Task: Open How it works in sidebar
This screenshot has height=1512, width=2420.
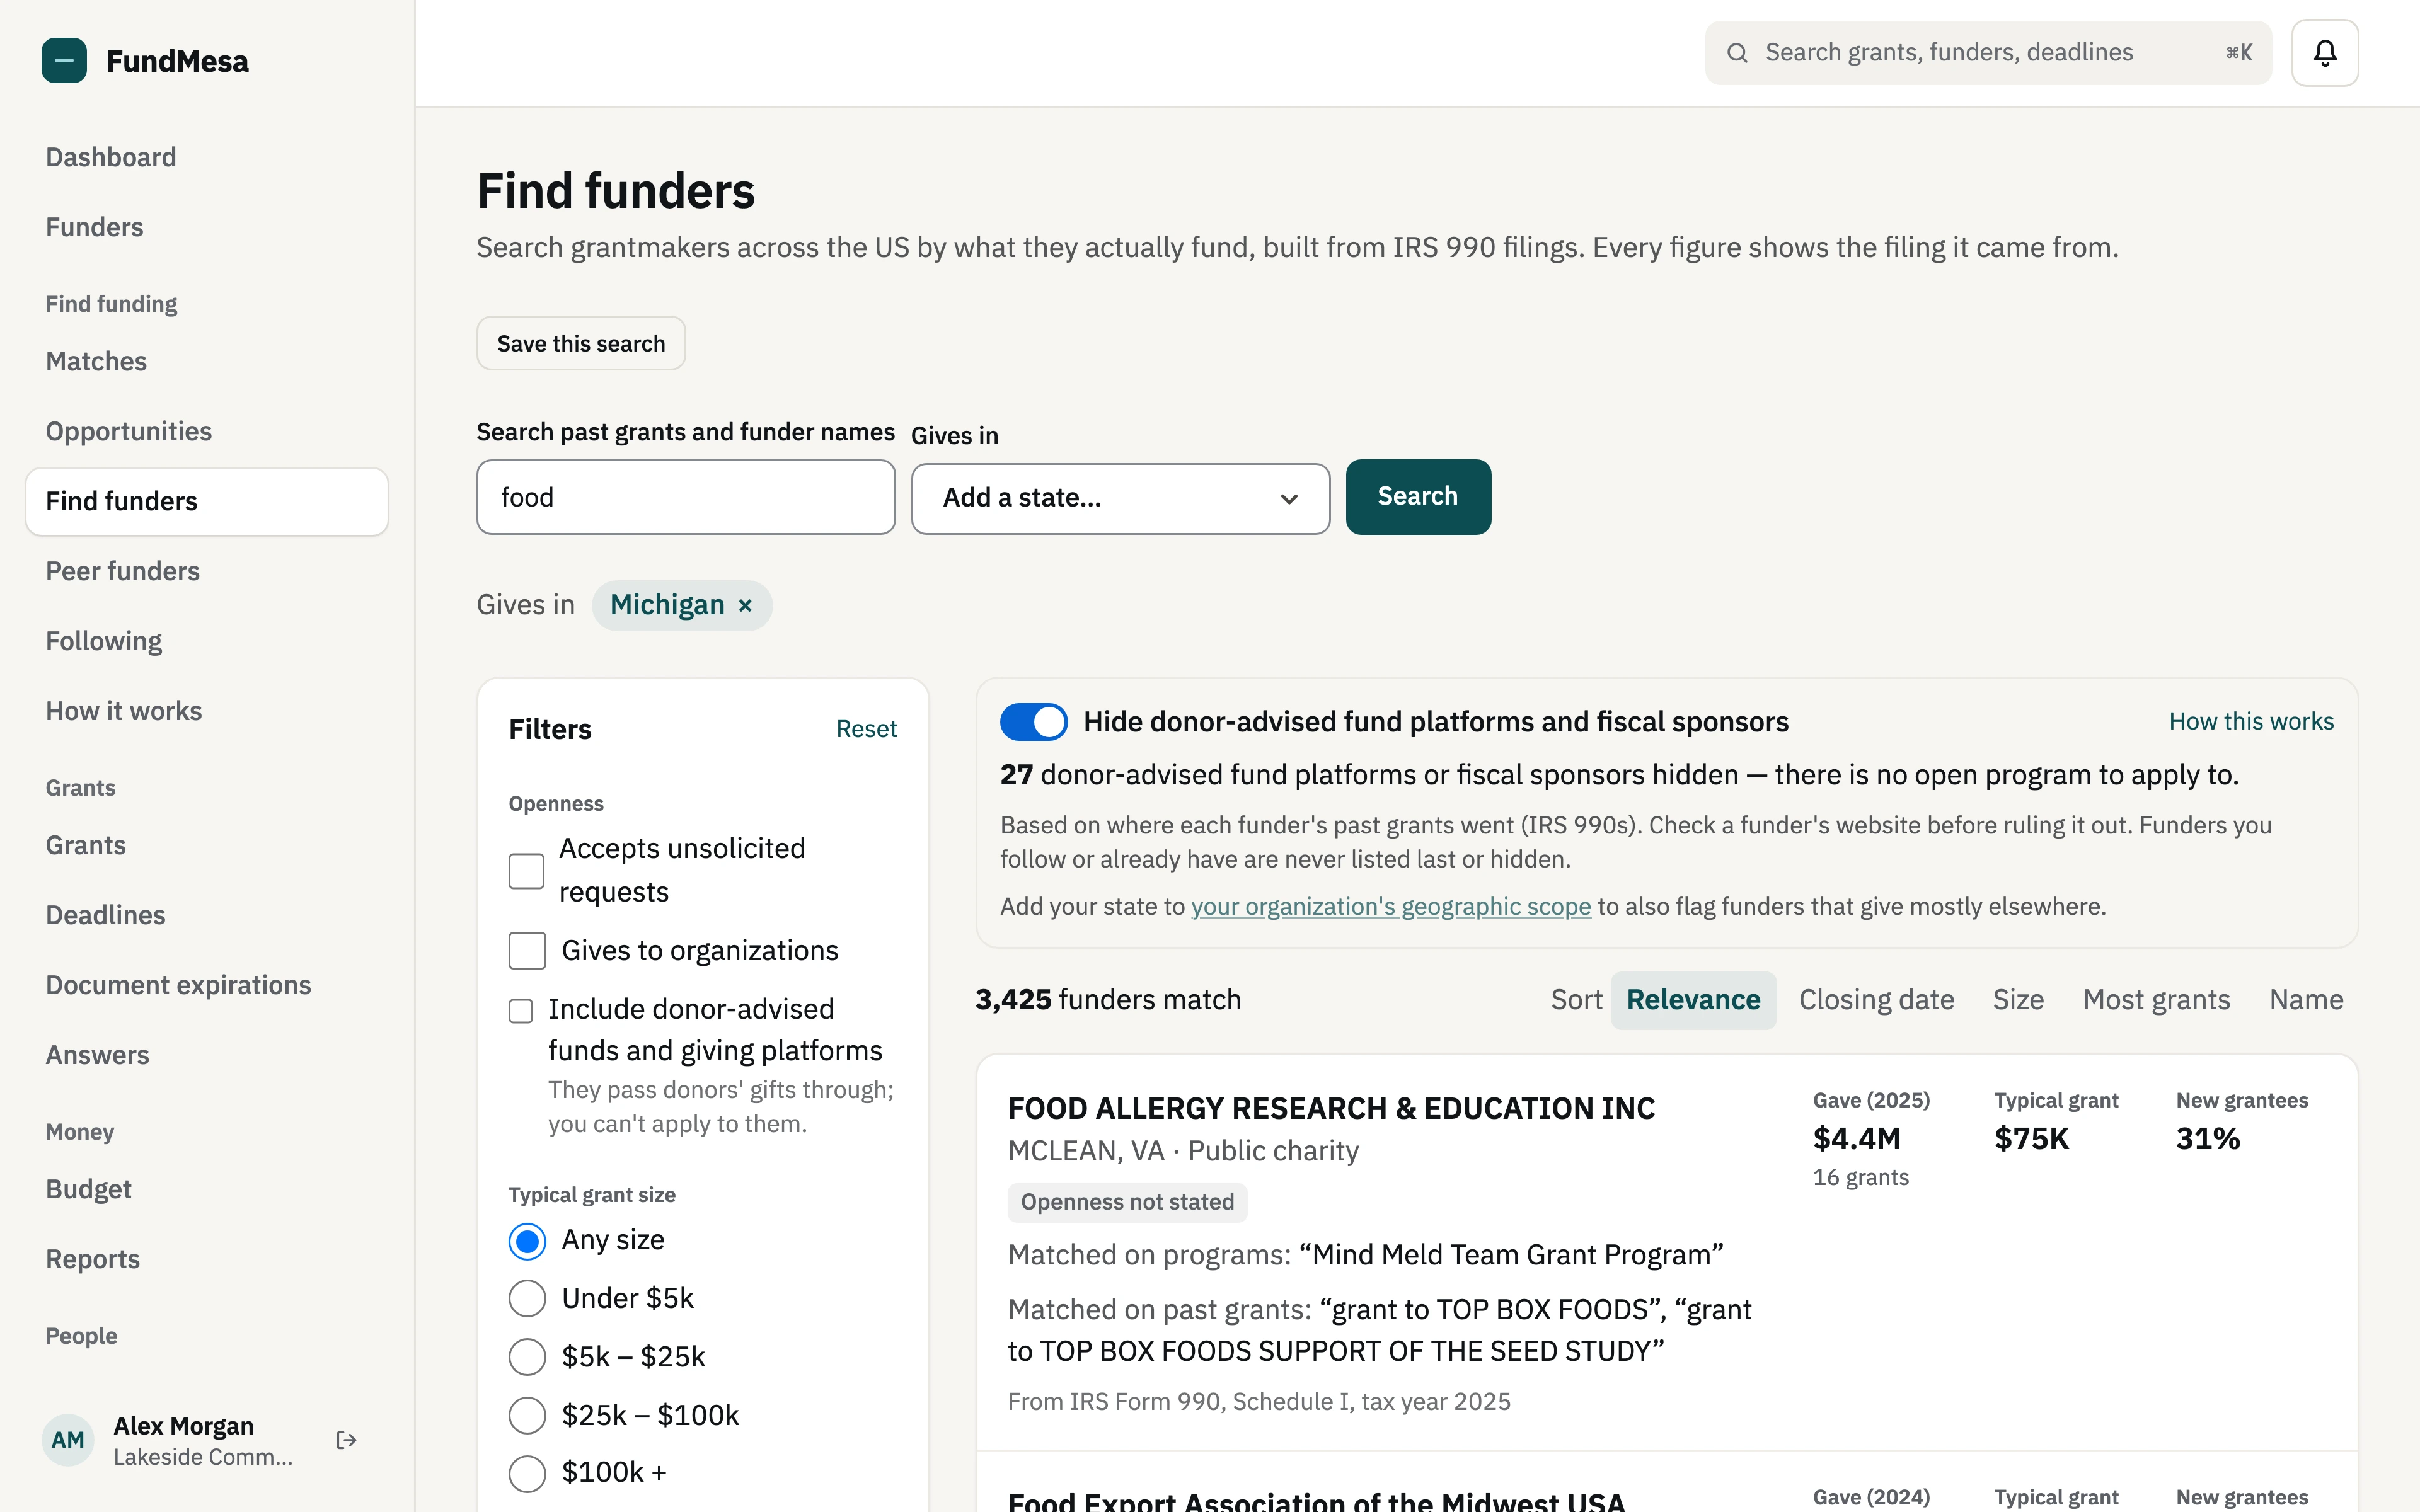Action: [x=207, y=712]
